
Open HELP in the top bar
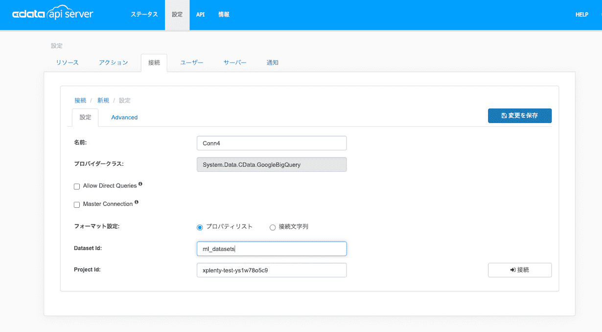tap(581, 15)
